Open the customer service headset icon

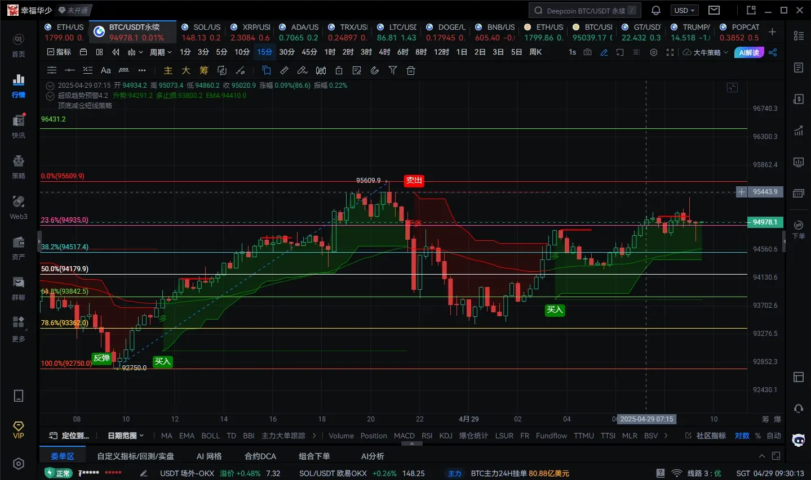pos(798,409)
